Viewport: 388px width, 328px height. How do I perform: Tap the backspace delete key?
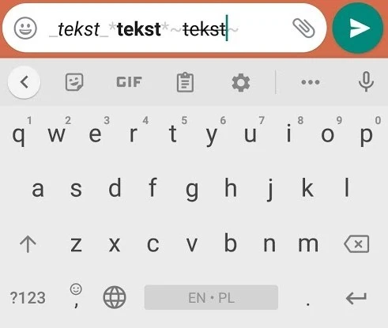pyautogui.click(x=356, y=244)
